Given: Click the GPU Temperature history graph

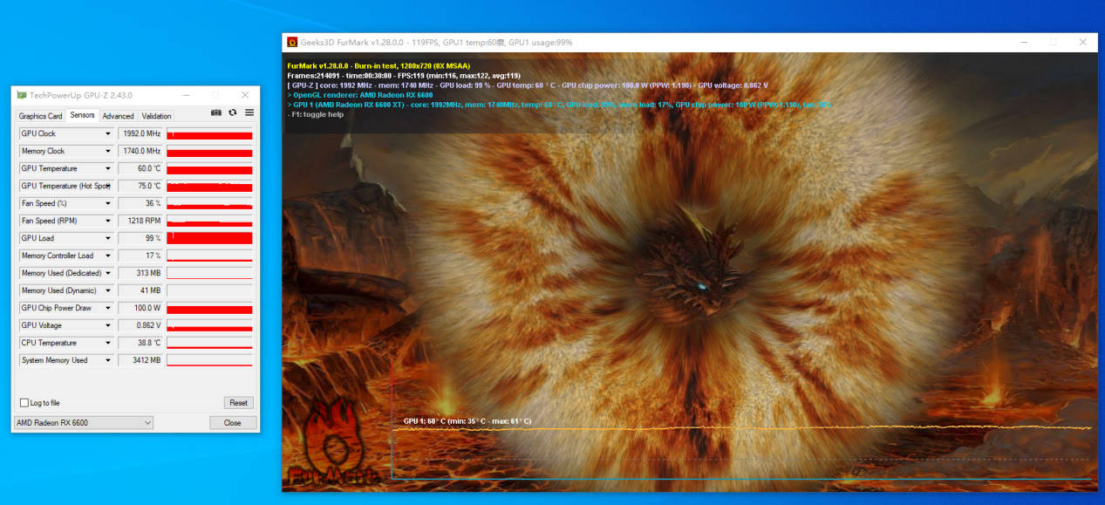Looking at the screenshot, I should pyautogui.click(x=209, y=168).
